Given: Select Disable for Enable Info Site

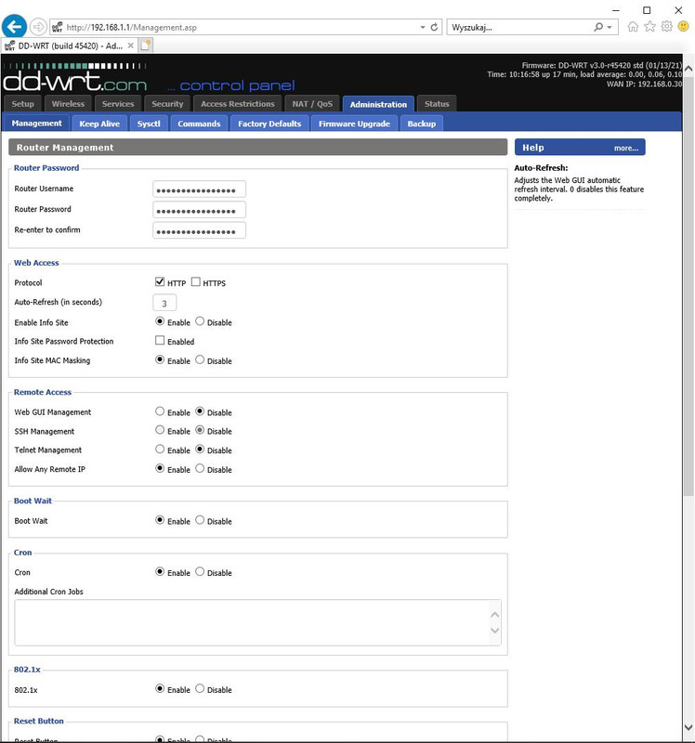Looking at the screenshot, I should click(x=200, y=321).
